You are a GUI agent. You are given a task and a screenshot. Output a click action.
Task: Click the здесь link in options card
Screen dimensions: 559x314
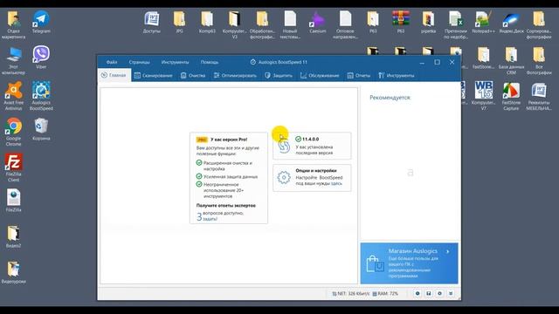(x=336, y=183)
